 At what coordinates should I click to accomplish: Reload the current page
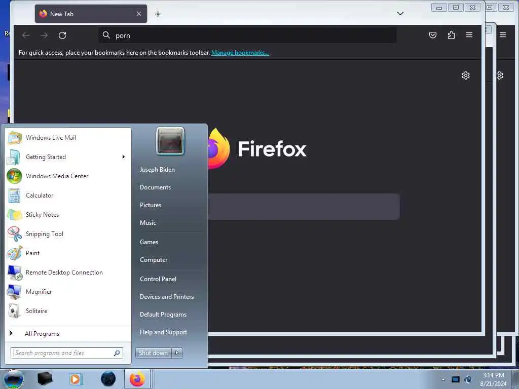(62, 35)
